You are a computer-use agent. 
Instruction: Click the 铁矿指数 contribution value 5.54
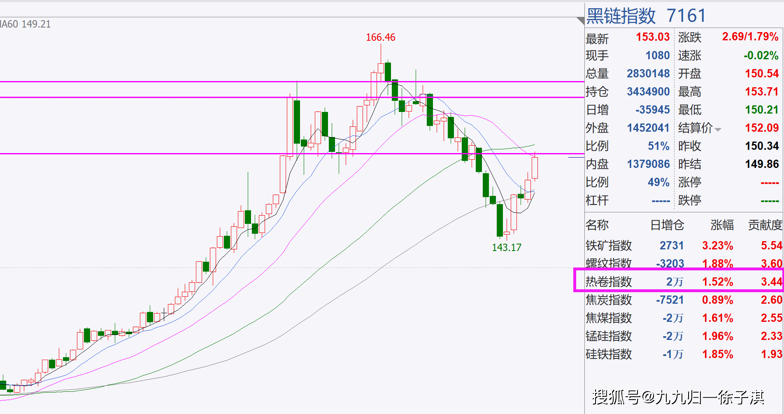pyautogui.click(x=772, y=246)
